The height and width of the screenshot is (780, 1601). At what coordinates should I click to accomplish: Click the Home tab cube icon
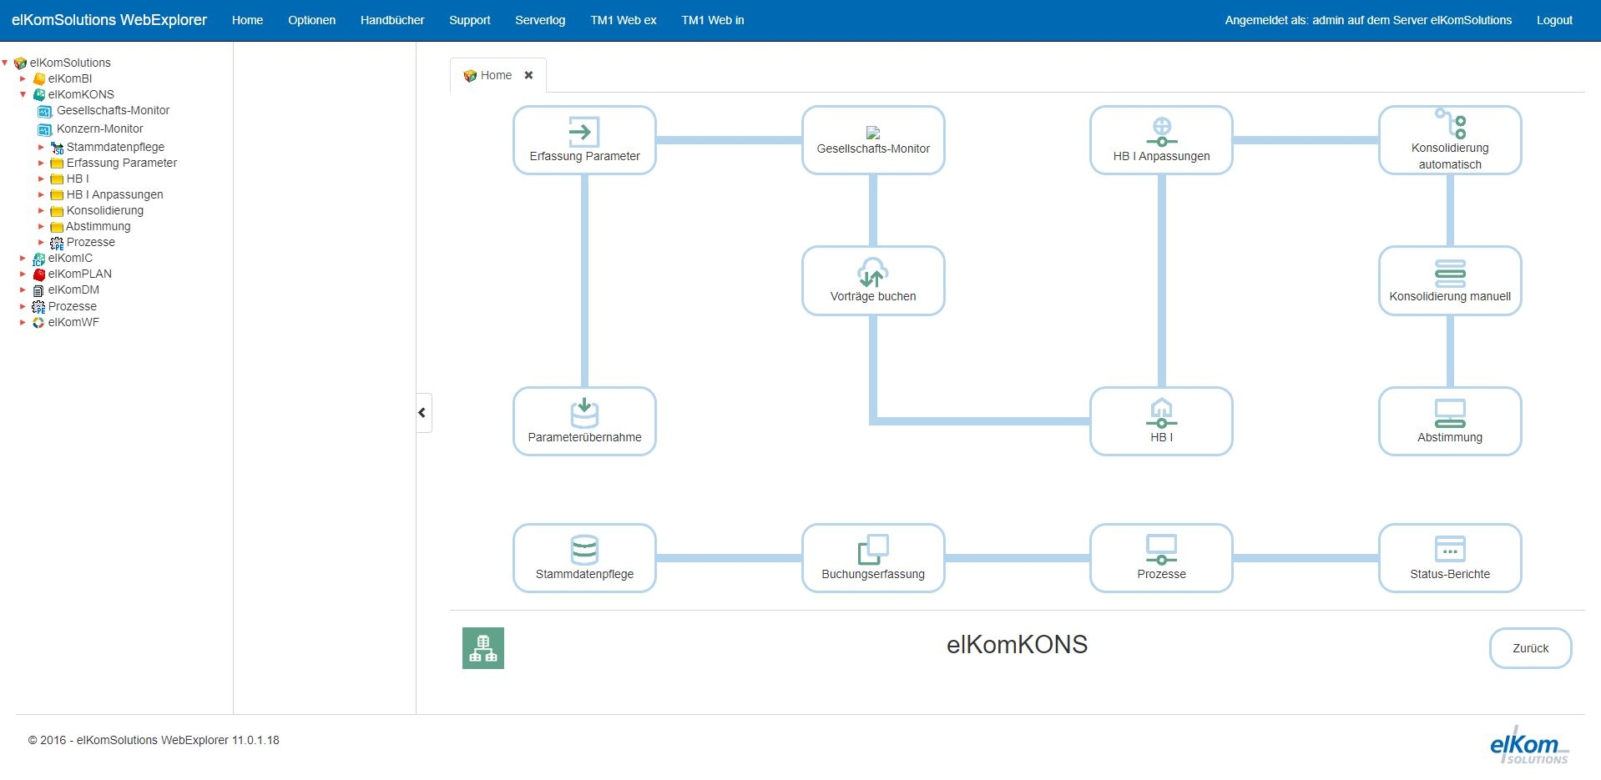click(470, 76)
